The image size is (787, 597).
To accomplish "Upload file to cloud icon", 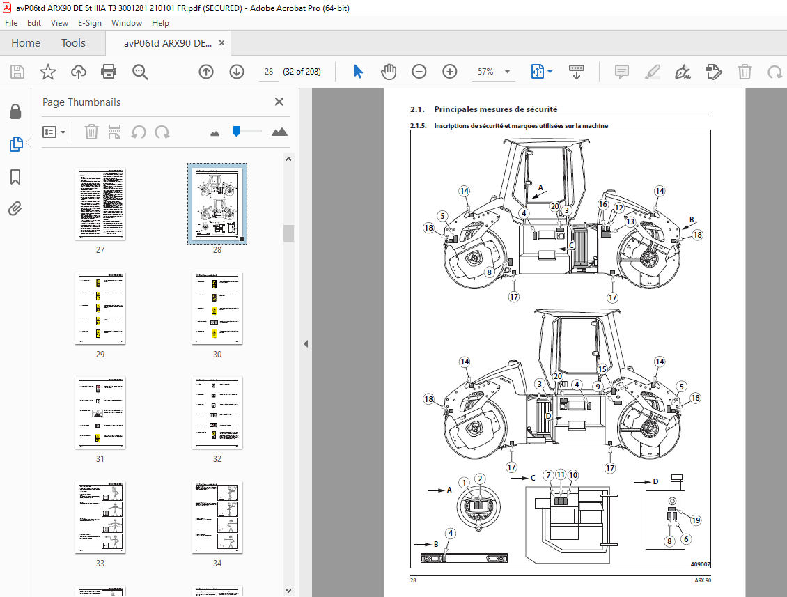I will [x=78, y=72].
